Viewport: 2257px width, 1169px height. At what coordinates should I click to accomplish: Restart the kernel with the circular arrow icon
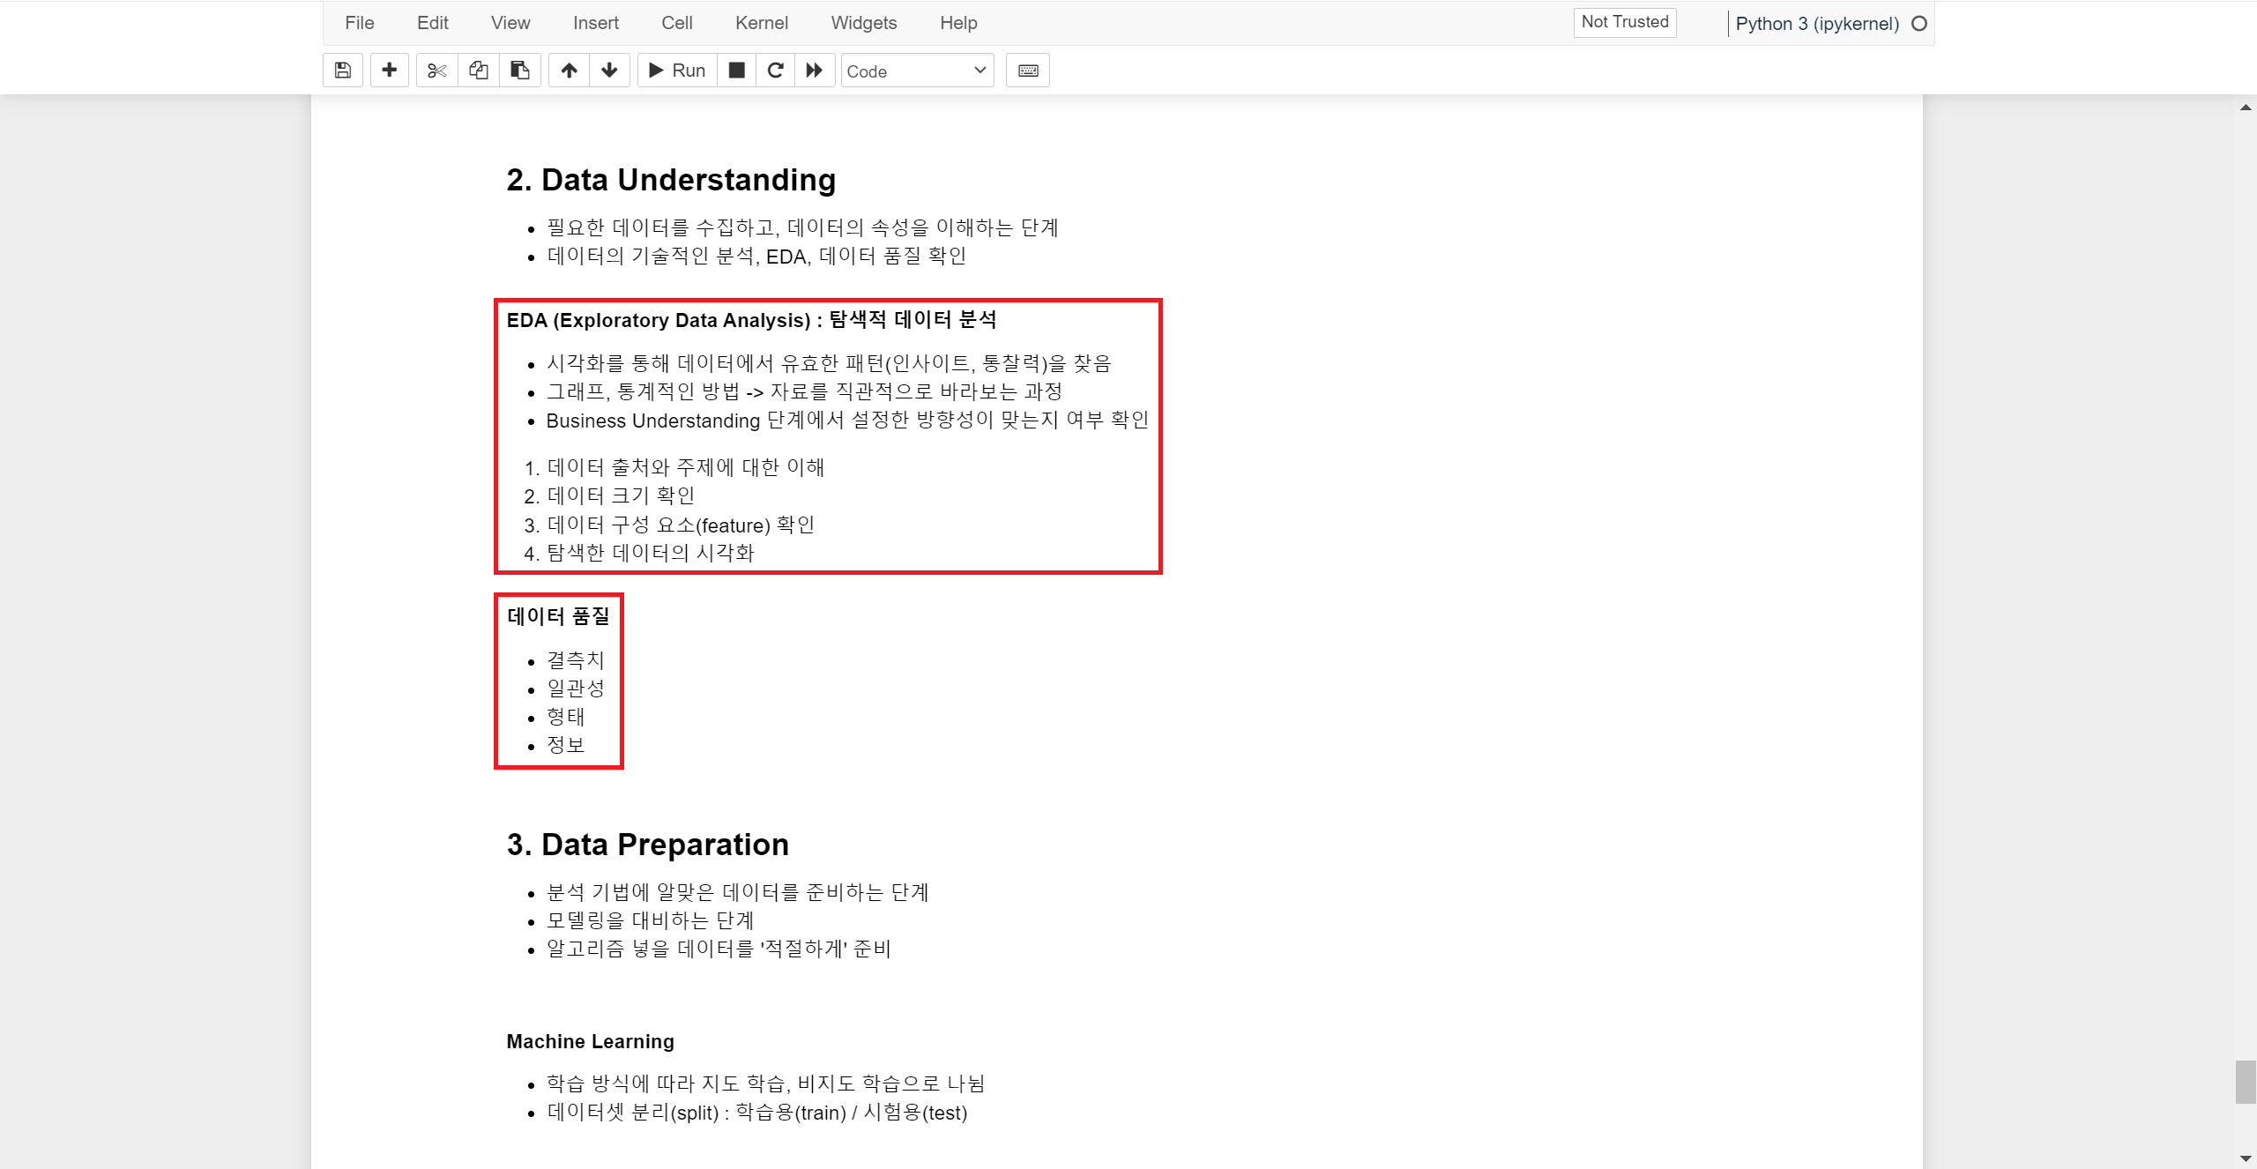[x=776, y=71]
